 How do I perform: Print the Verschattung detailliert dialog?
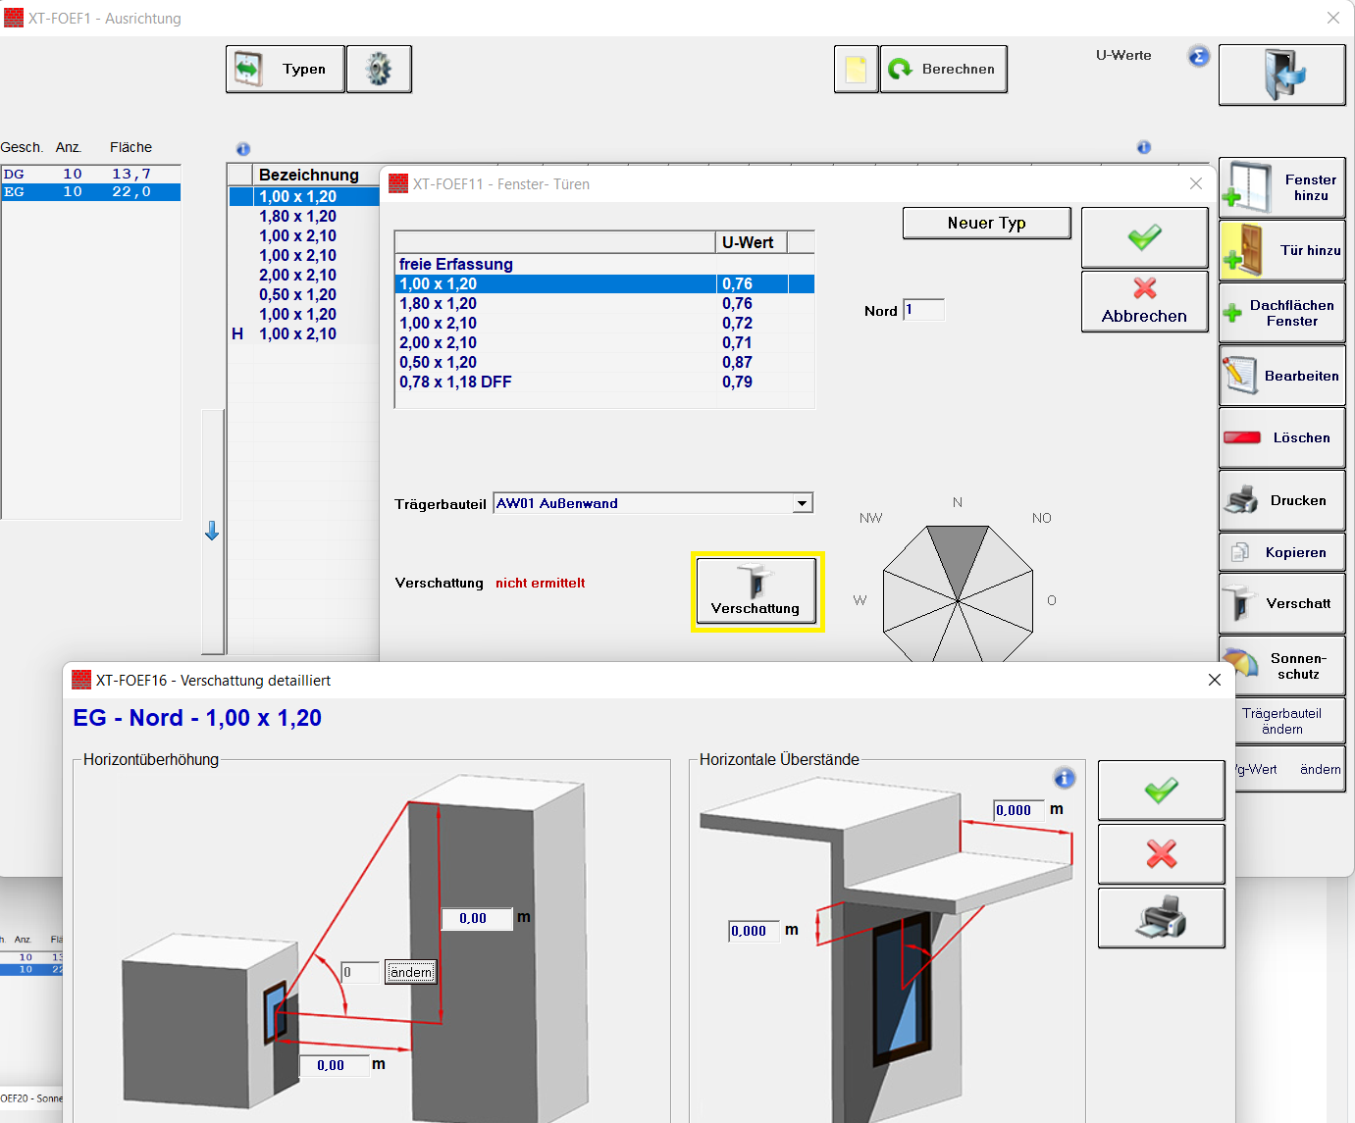click(x=1162, y=918)
